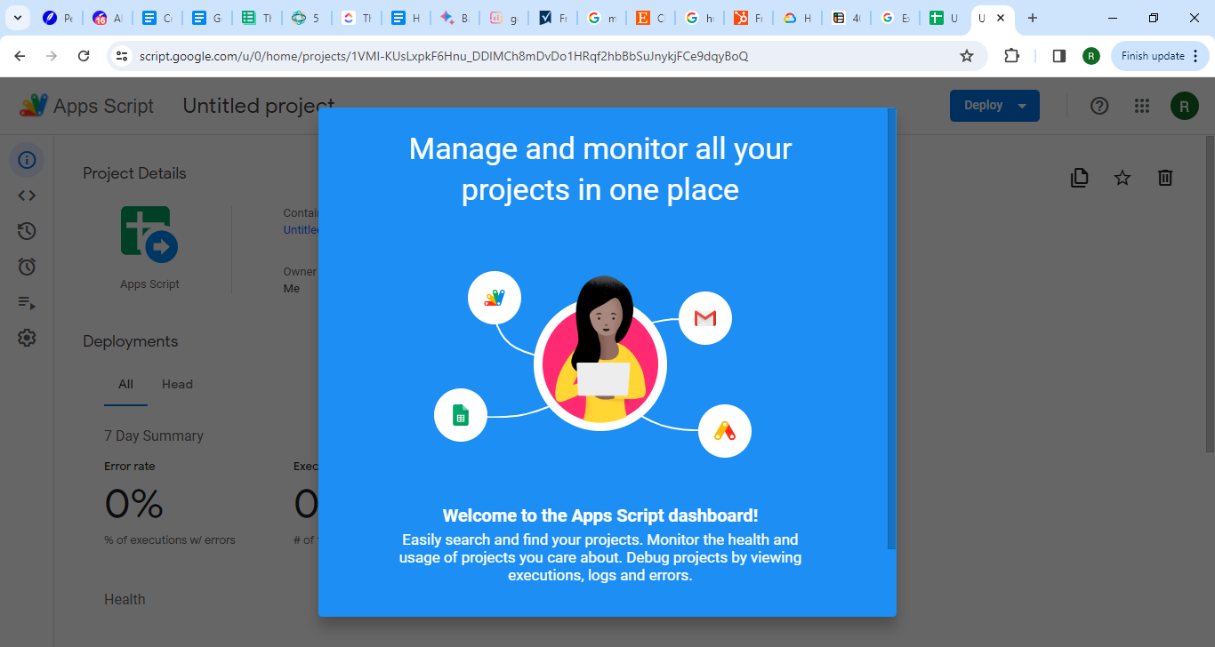The image size is (1215, 647).
Task: Open Chrome three-dot menu beside Finish update
Action: [x=1195, y=56]
